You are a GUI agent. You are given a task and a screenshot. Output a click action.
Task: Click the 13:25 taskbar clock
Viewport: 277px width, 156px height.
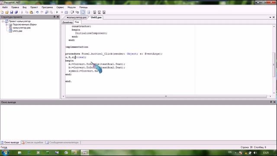pos(266,153)
